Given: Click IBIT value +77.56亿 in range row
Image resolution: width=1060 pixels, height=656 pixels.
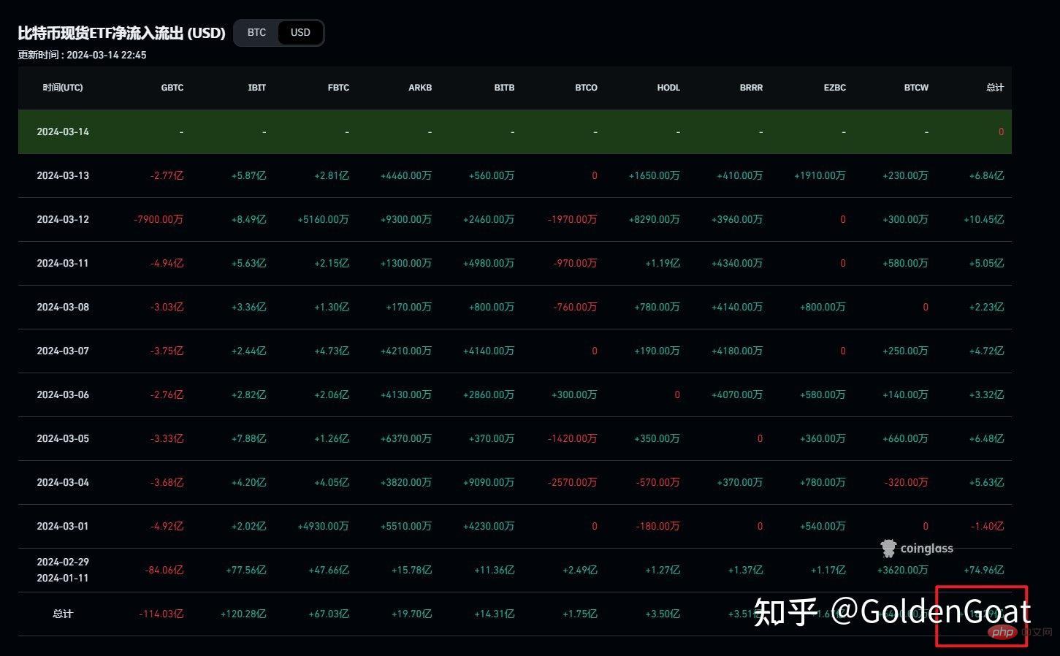Looking at the screenshot, I should [246, 571].
